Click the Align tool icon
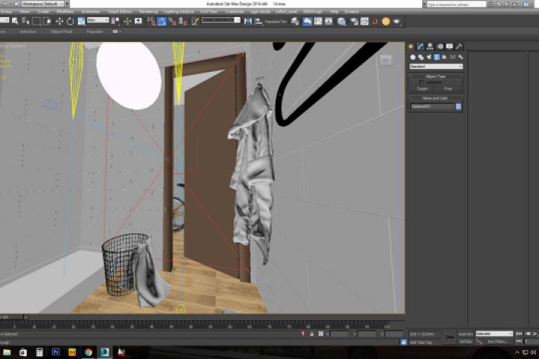 coord(258,21)
